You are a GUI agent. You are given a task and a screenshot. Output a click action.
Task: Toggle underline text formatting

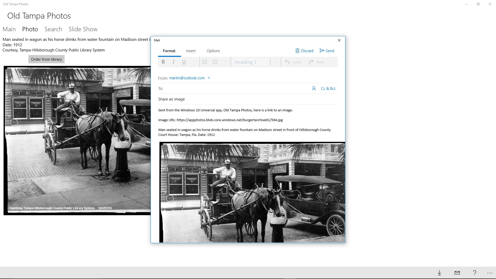[184, 62]
